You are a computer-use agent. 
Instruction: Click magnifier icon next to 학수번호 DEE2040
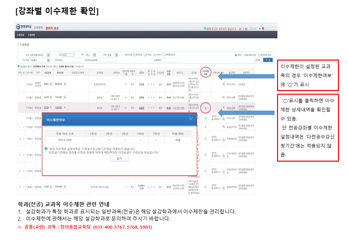65,187
